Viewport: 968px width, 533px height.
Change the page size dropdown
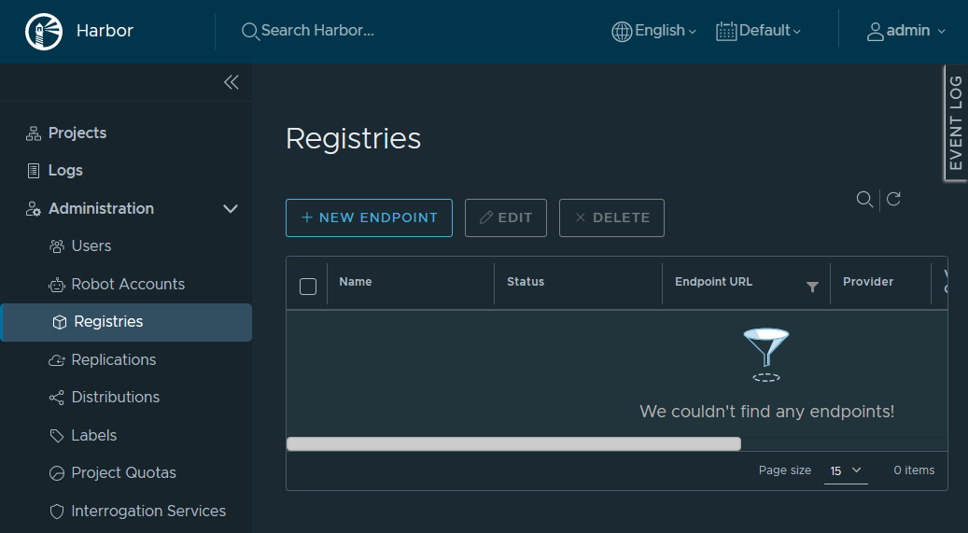(x=845, y=470)
